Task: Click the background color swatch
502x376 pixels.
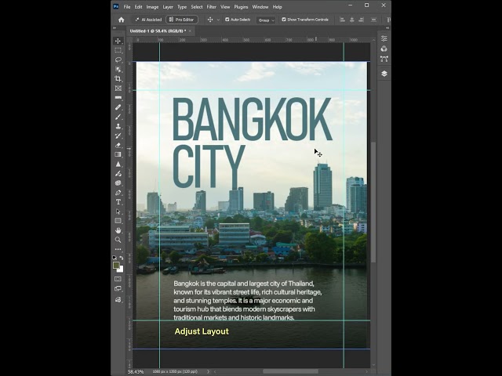Action: click(121, 269)
